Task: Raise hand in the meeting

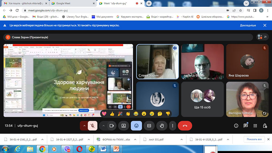Action: 162,126
